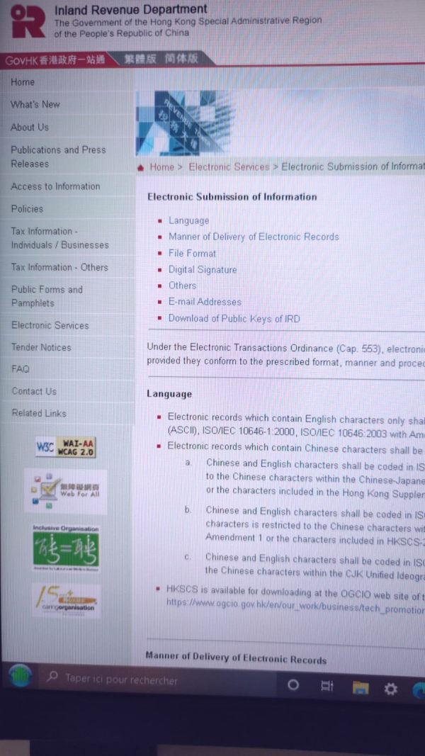Open Policies in sidebar
This screenshot has width=425, height=756.
coord(27,209)
